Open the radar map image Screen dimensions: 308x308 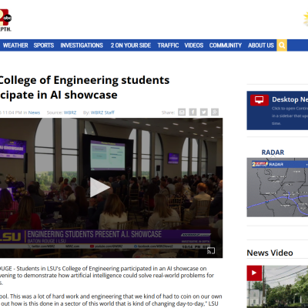coord(277,187)
